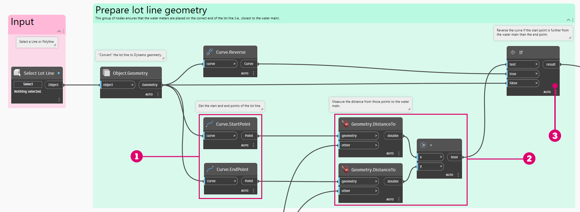The width and height of the screenshot is (580, 212).
Task: Open the three-dot menu on the Object.Geometry node
Action: (x=158, y=94)
